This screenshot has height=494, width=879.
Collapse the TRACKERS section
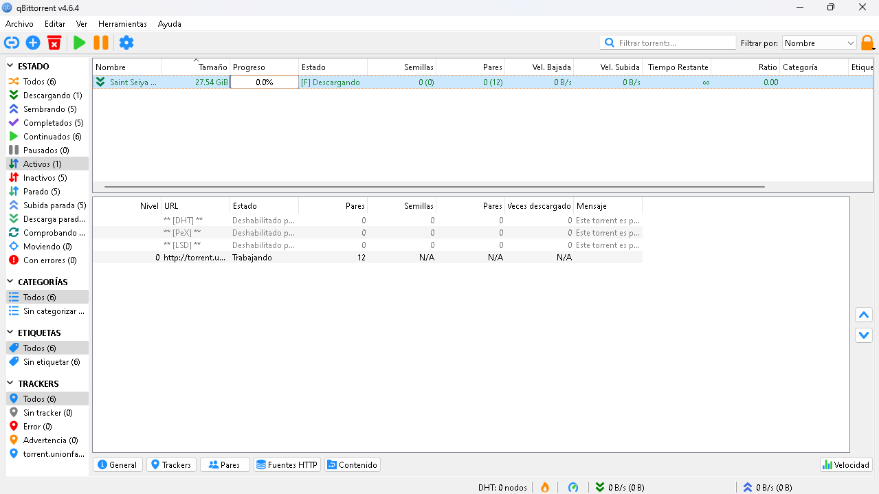11,384
